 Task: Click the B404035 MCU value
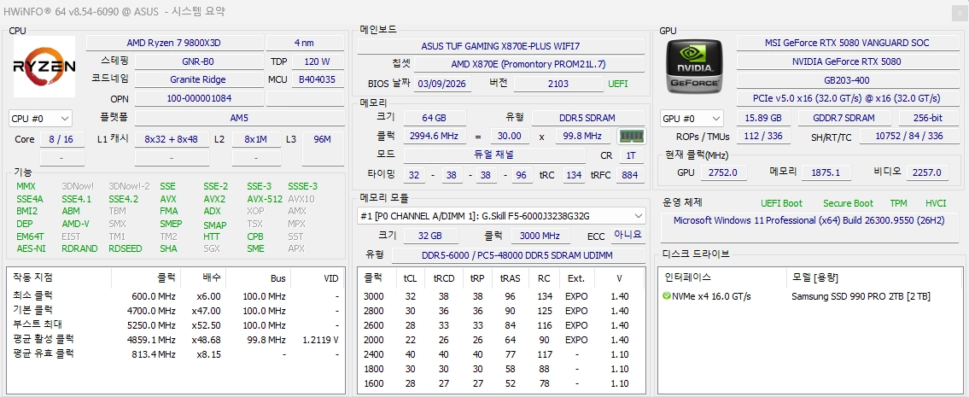click(x=317, y=79)
